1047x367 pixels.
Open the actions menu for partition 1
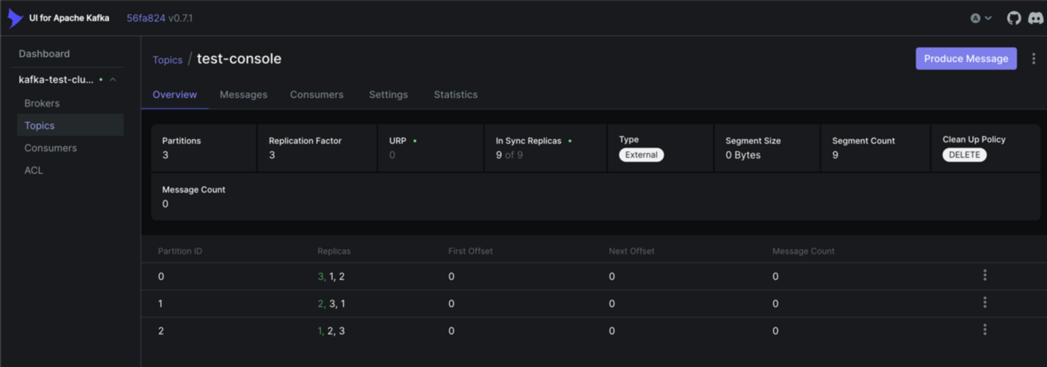click(985, 303)
